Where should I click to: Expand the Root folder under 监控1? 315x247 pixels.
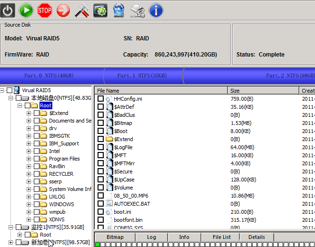tap(20, 235)
